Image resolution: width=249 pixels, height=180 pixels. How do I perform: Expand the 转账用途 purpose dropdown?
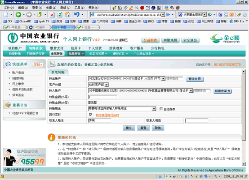[154, 109]
